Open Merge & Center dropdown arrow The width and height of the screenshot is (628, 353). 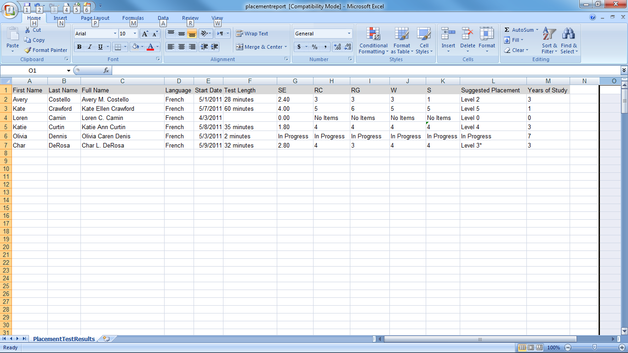point(285,47)
